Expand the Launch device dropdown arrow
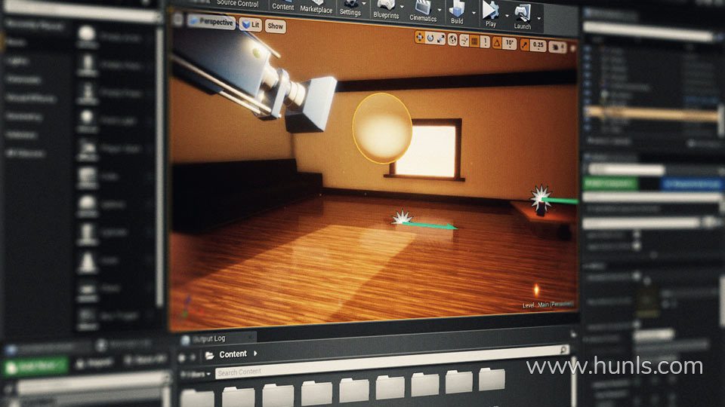Viewport: 725px width, 407px height. tap(539, 18)
